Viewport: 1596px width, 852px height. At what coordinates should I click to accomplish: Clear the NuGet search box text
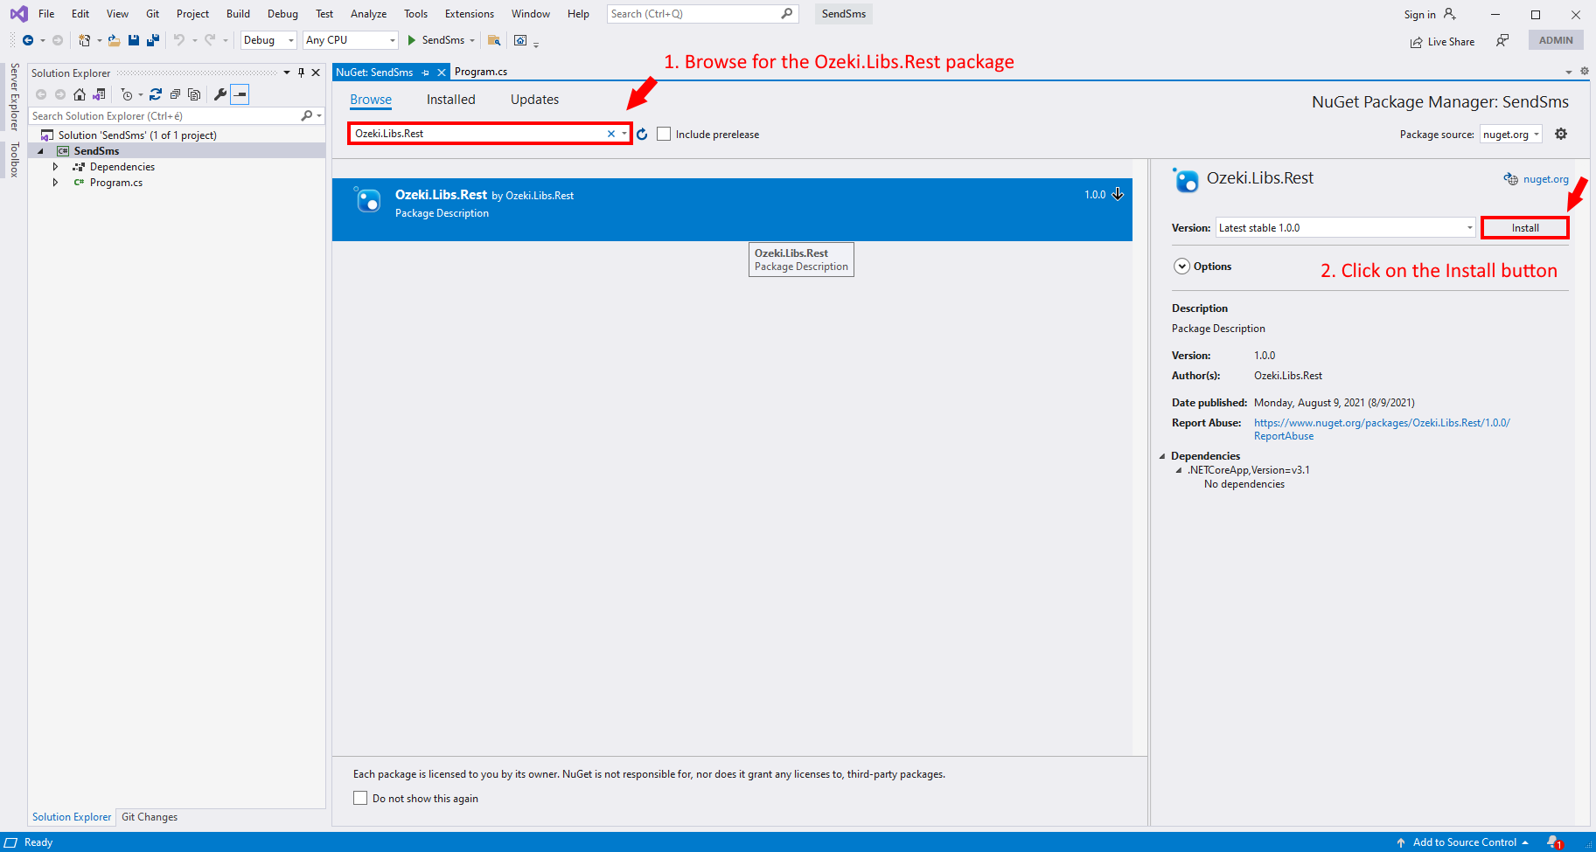[x=611, y=134]
